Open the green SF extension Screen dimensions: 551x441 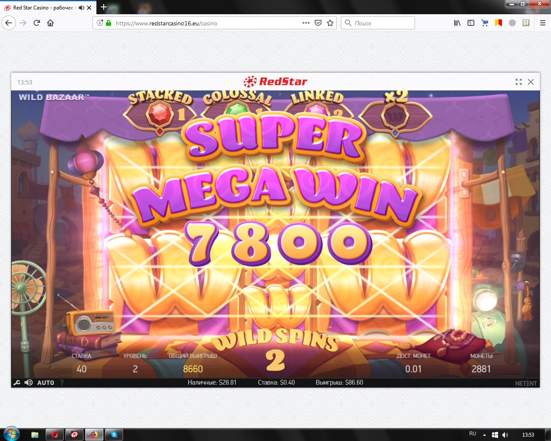point(526,23)
